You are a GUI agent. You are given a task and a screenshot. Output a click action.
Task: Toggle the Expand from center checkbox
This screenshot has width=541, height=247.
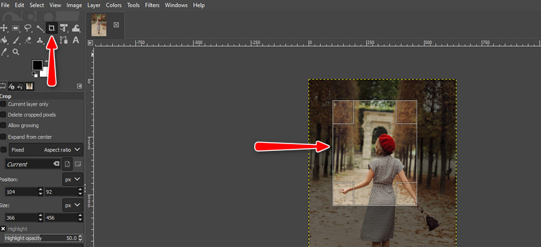[3, 137]
